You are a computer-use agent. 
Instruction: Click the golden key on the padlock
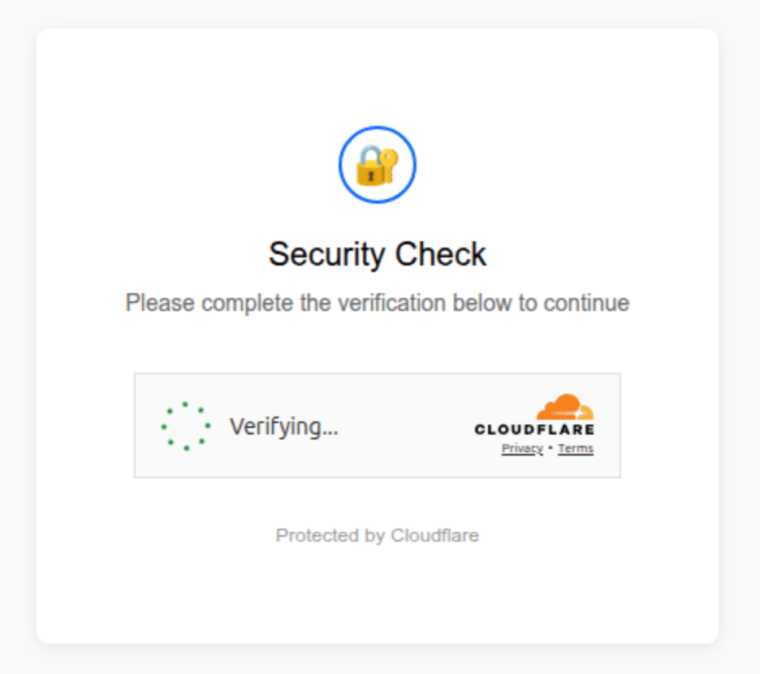point(390,158)
